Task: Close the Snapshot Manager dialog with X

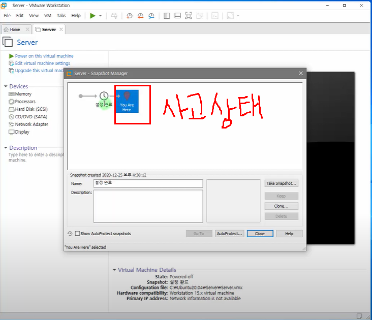Action: coord(301,73)
